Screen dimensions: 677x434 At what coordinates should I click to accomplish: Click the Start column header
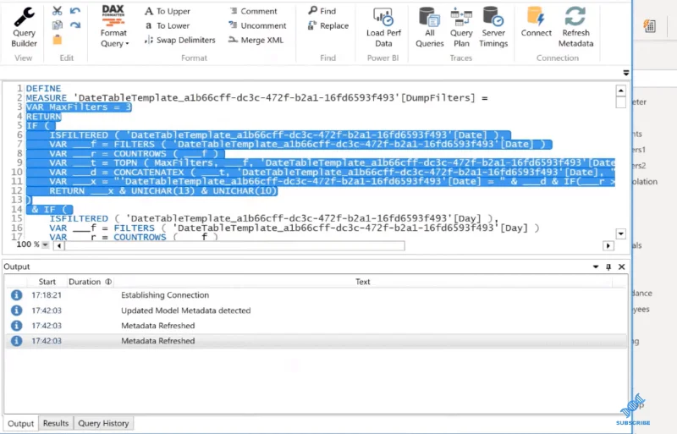[47, 282]
